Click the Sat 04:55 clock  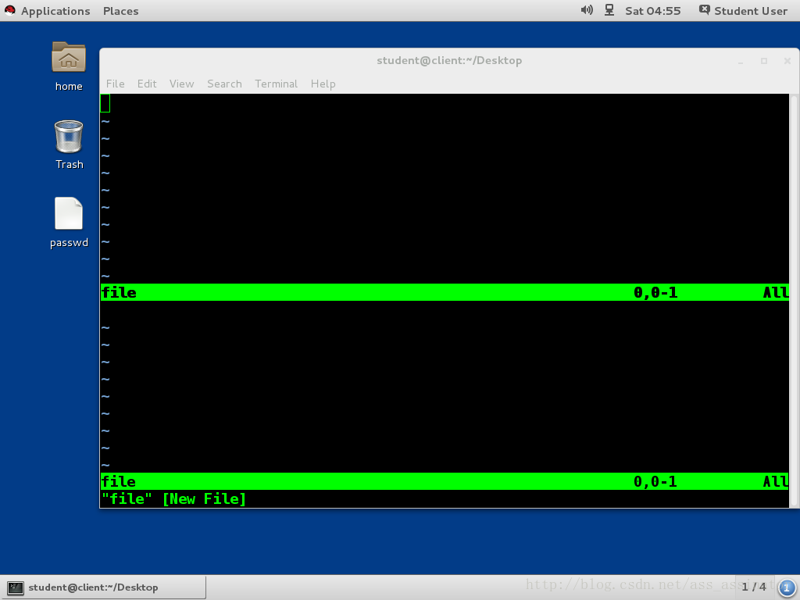(x=652, y=11)
